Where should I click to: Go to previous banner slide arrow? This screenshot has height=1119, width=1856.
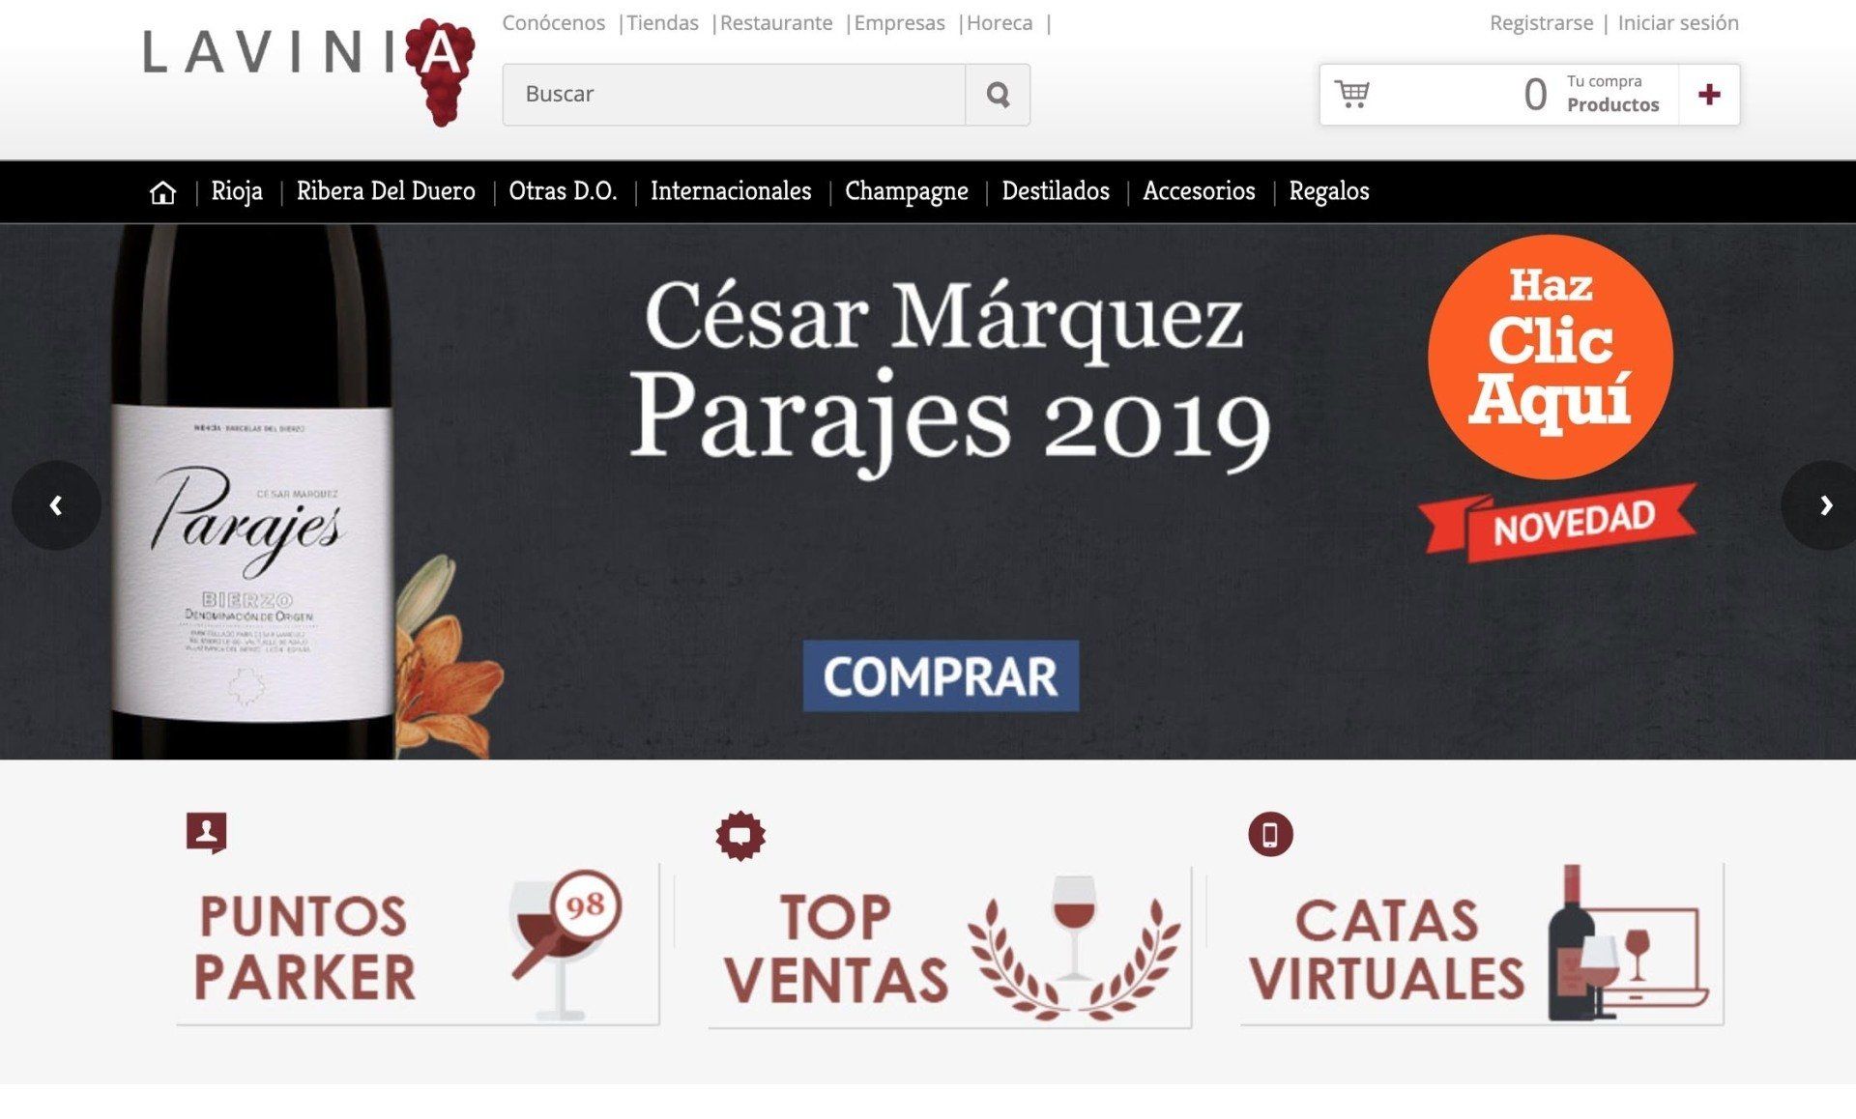pos(56,505)
